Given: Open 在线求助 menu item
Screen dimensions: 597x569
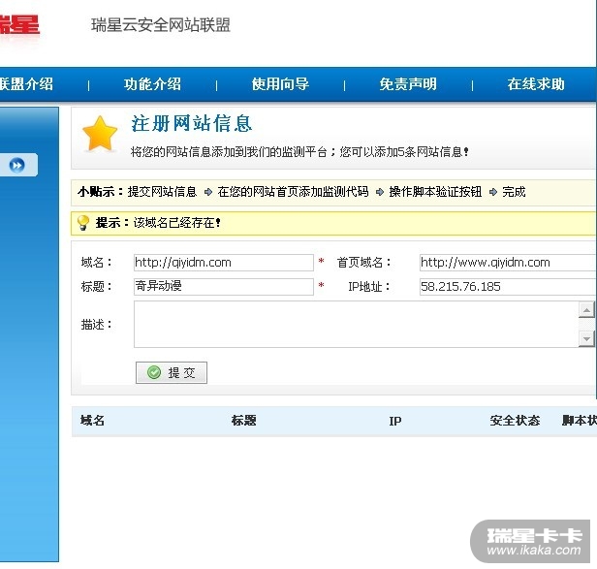Looking at the screenshot, I should coord(536,84).
